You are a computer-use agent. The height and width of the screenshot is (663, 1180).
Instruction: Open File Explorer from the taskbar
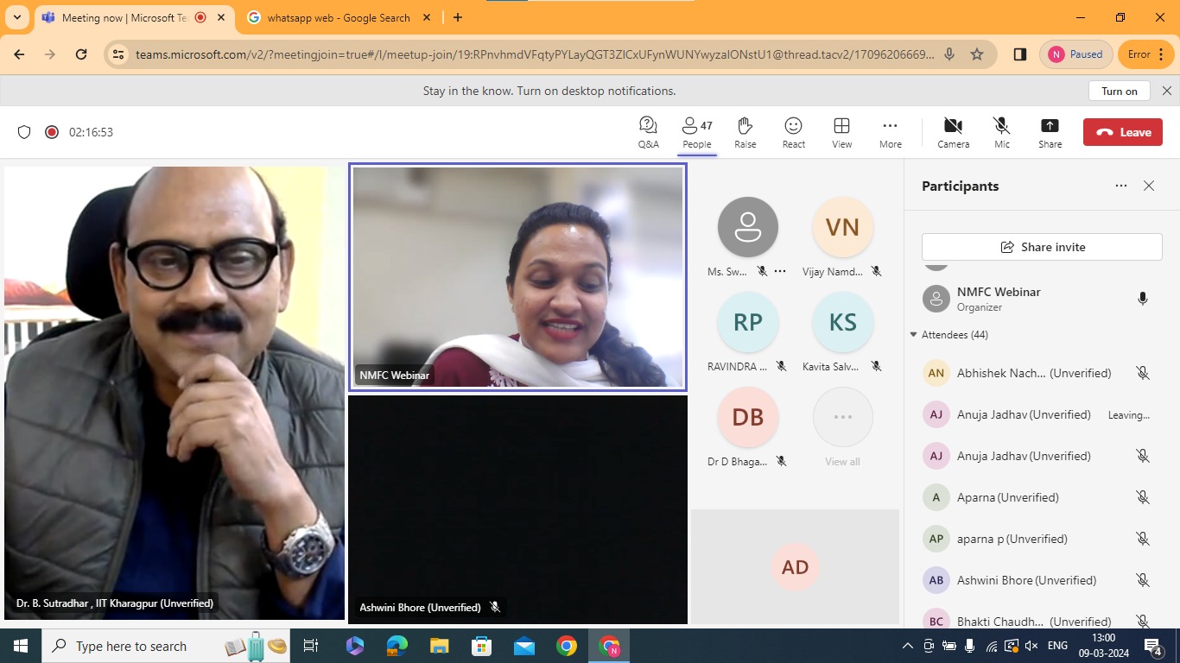[439, 646]
